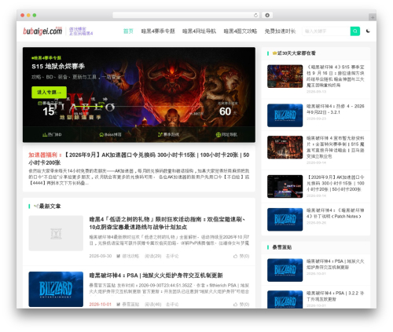Click the placeholder thumbnail of 低语之树的礼物 article
Screen dimensions: 393x332
tap(56, 233)
